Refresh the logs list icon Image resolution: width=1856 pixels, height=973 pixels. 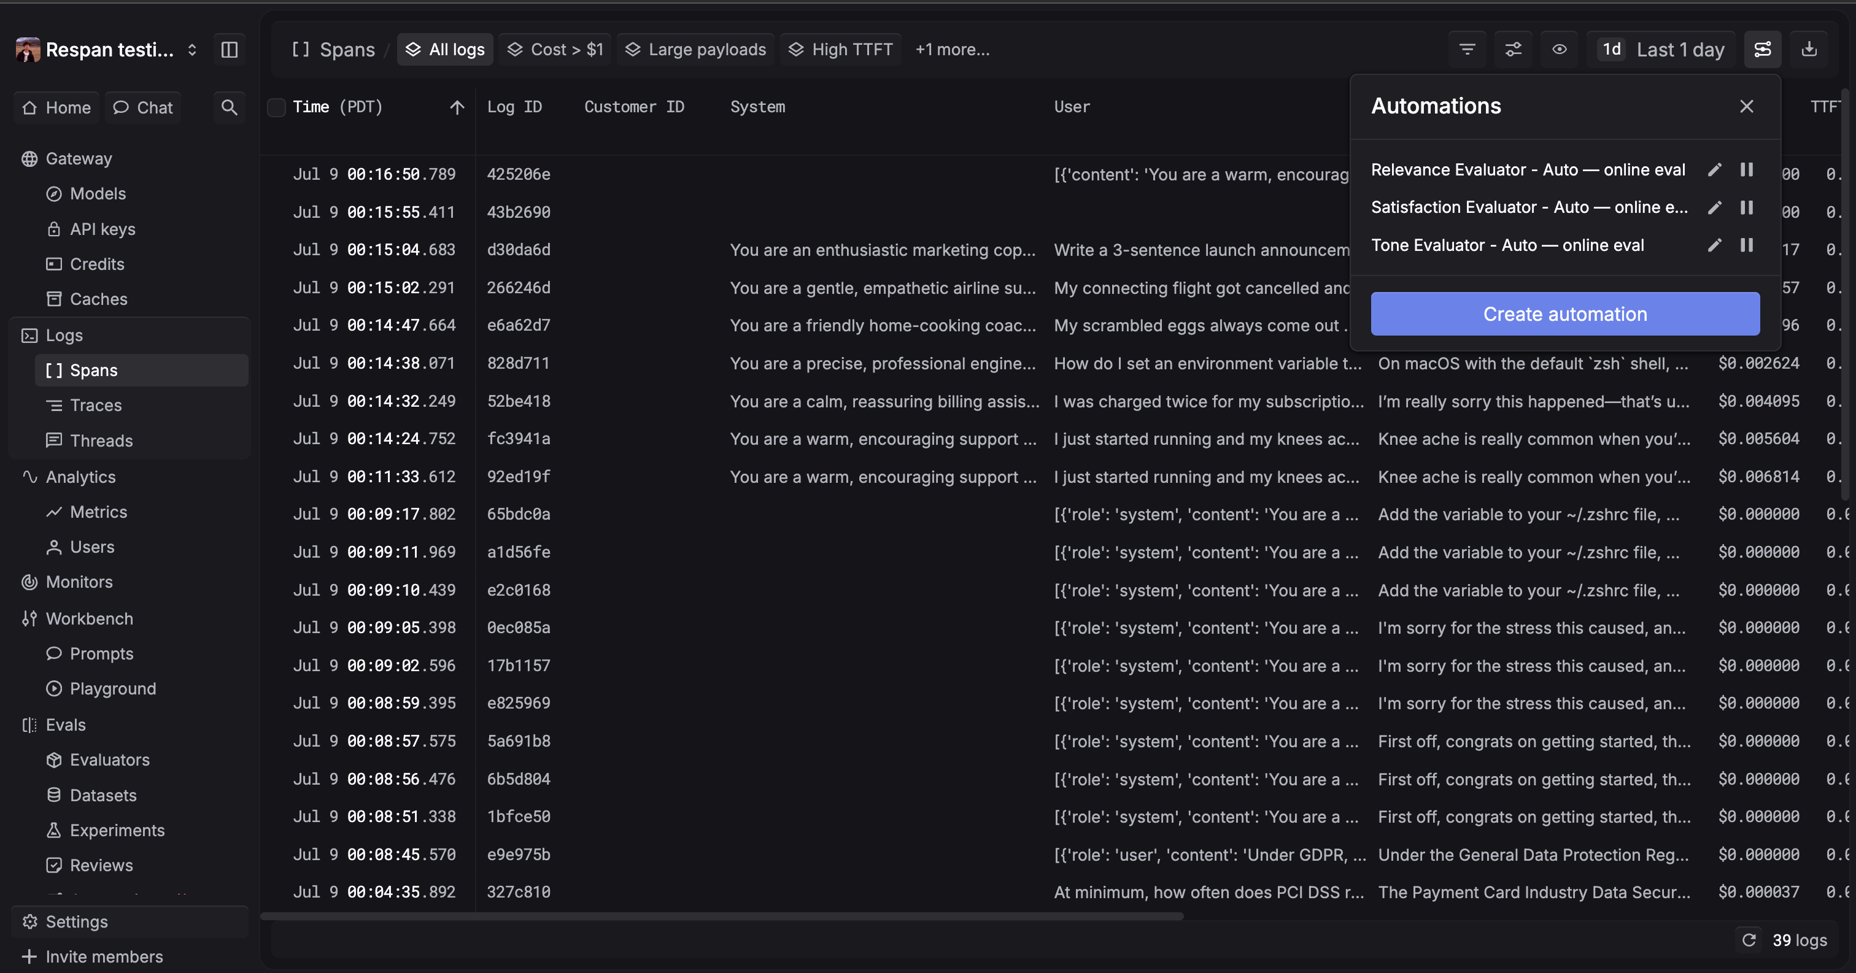1749,940
